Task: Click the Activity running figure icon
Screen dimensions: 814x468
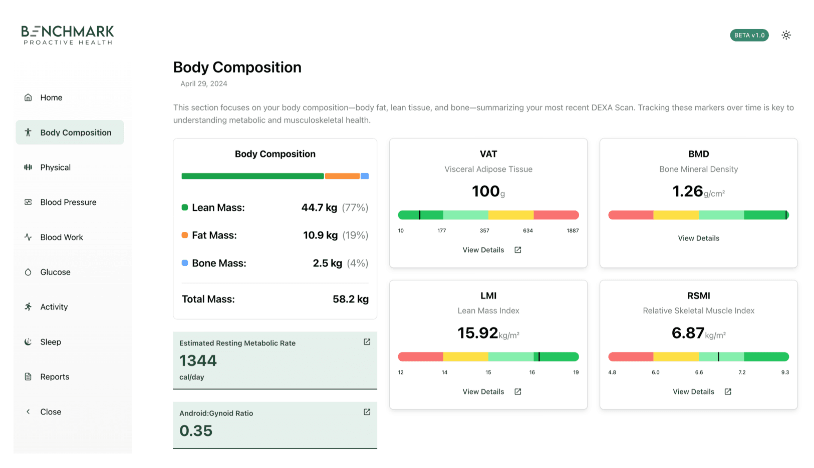Action: coord(28,307)
